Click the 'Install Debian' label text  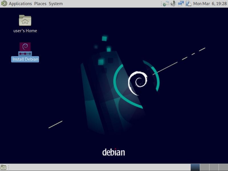[x=25, y=59]
